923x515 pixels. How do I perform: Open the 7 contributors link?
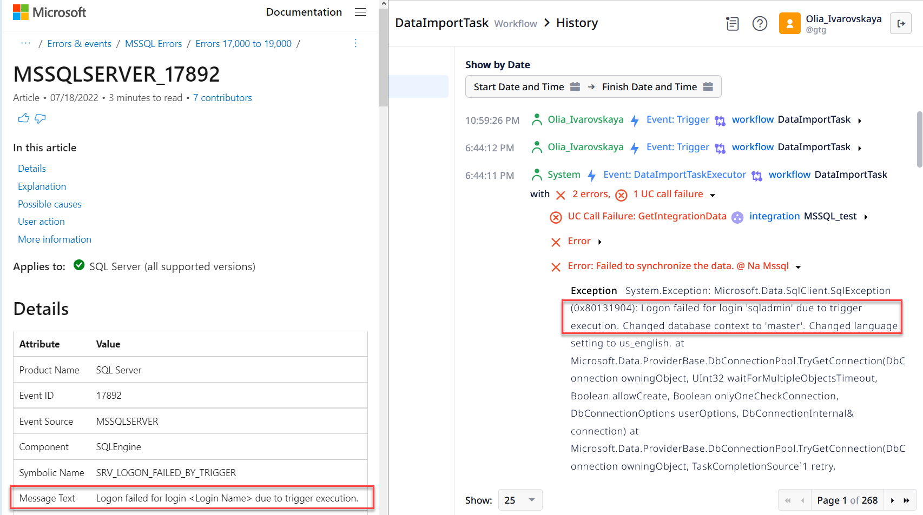tap(222, 98)
